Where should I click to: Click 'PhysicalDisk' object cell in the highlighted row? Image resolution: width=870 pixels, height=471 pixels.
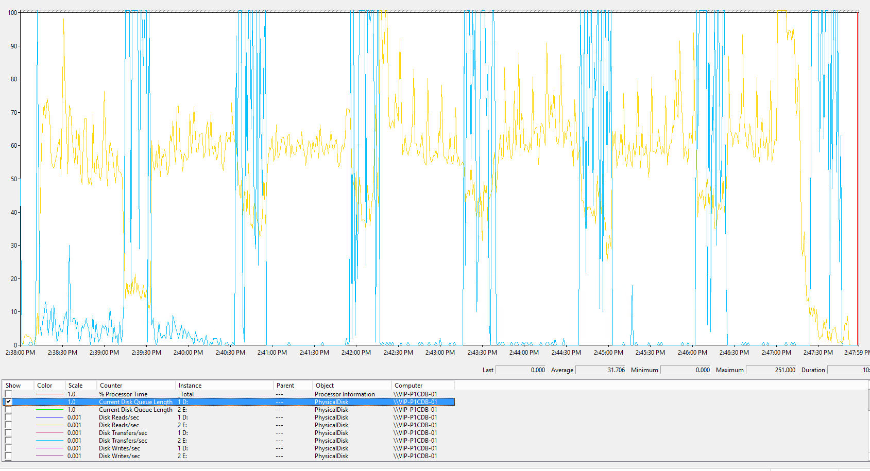(331, 402)
